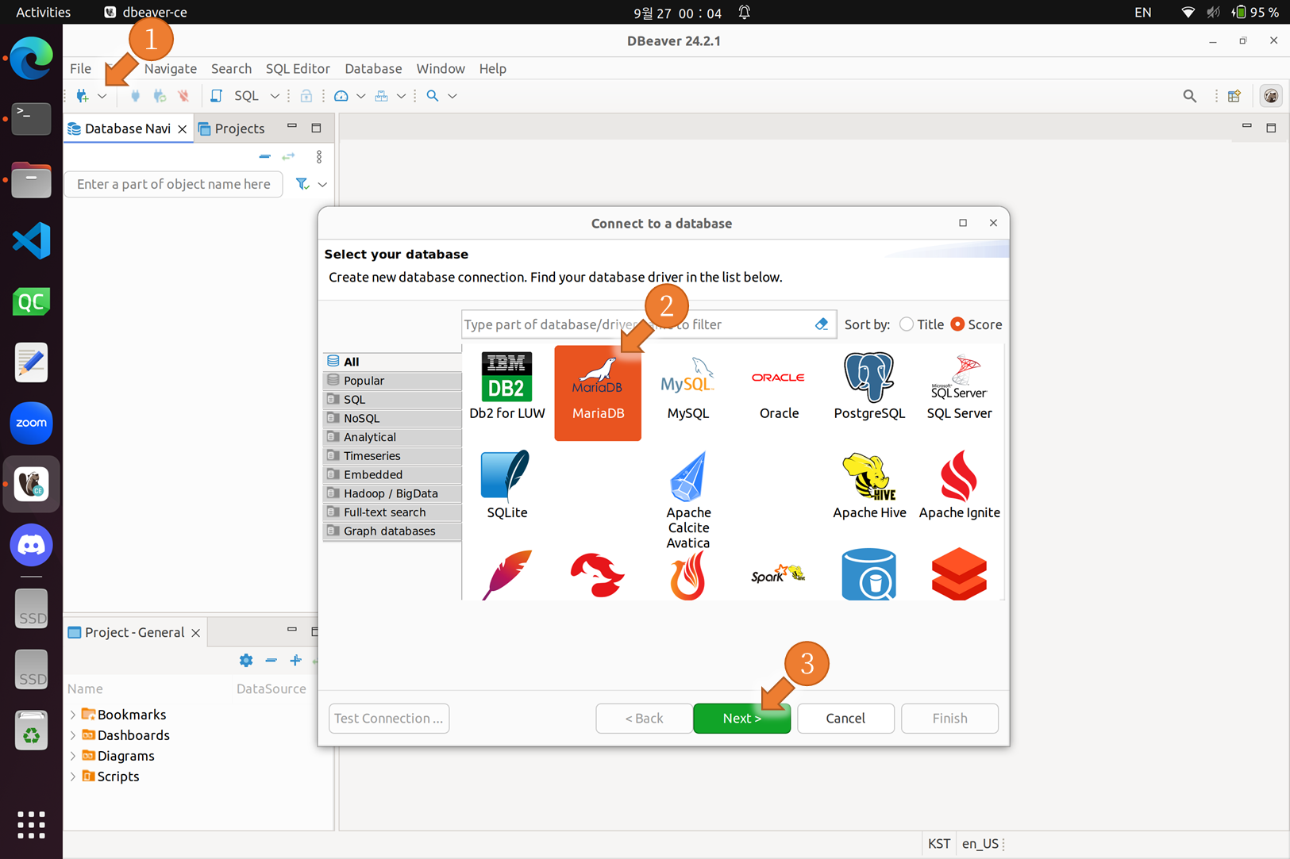Expand the Scripts folder
This screenshot has width=1290, height=859.
click(x=73, y=777)
